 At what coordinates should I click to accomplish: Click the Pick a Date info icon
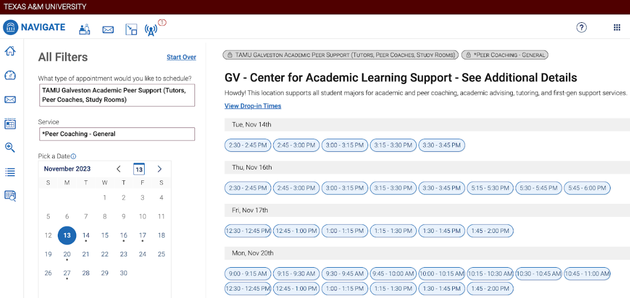pyautogui.click(x=74, y=156)
